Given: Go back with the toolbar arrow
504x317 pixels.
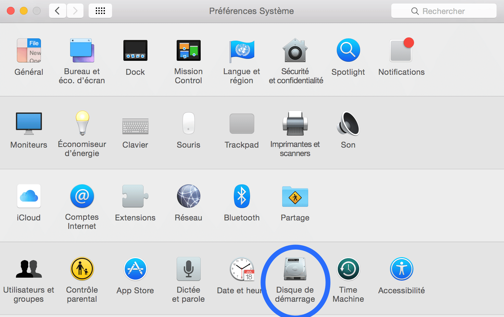Looking at the screenshot, I should [58, 11].
